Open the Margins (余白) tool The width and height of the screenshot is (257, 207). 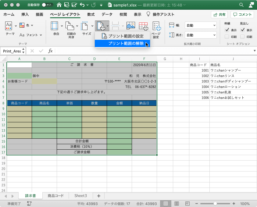coord(54,26)
